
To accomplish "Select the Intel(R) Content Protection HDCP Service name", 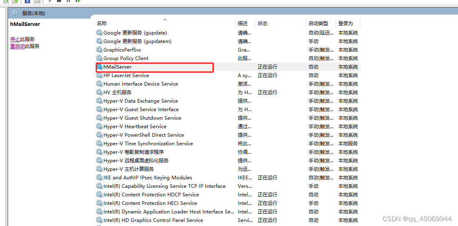I will click(151, 194).
